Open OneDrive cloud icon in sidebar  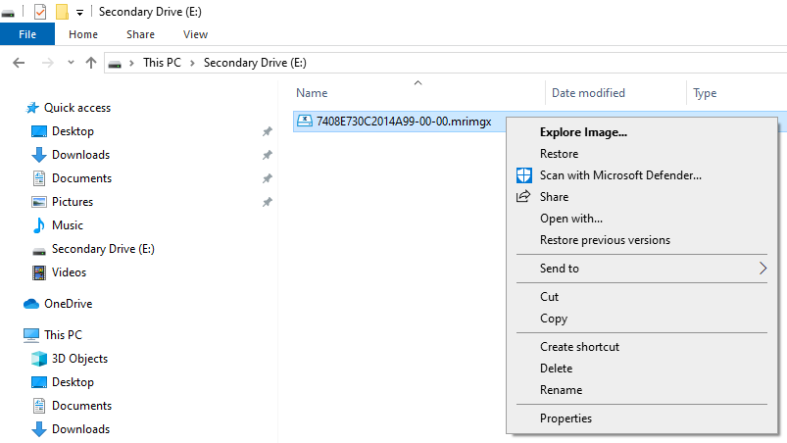point(31,304)
